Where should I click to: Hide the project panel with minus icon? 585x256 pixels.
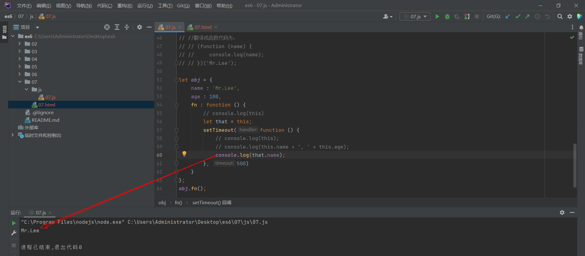coord(149,27)
